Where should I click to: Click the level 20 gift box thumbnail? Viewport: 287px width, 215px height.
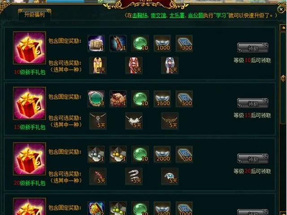[x=30, y=159]
